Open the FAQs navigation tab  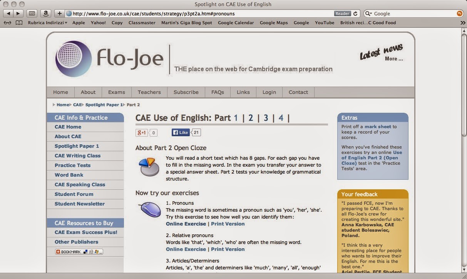coord(218,92)
